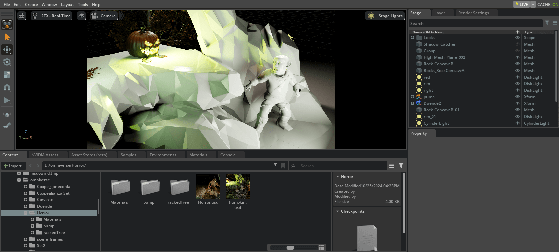Image resolution: width=559 pixels, height=252 pixels.
Task: Hide the Rock_ConcaveB mesh
Action: tap(517, 64)
